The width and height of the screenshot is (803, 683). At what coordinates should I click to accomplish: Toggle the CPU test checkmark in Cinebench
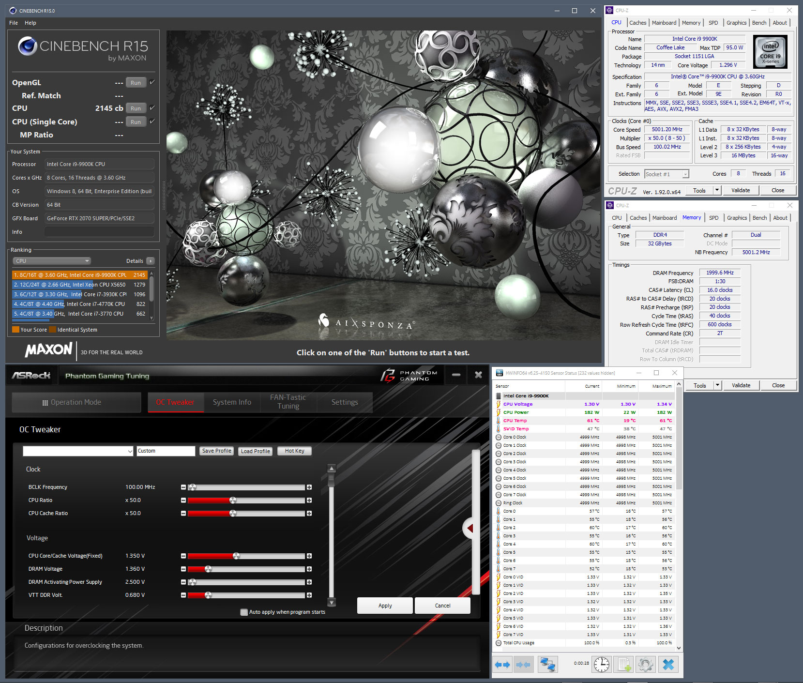click(x=152, y=108)
